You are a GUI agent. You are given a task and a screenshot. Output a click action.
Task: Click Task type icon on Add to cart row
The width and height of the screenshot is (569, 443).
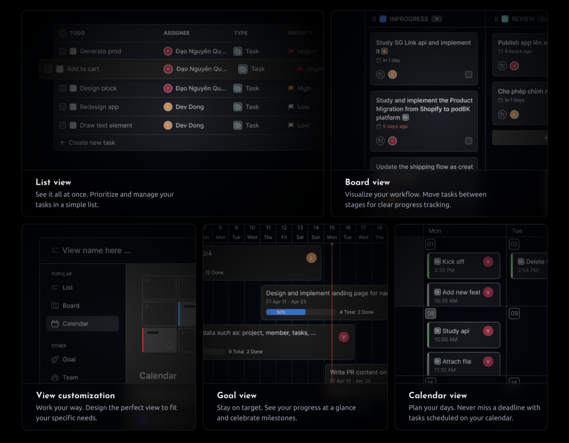click(243, 69)
